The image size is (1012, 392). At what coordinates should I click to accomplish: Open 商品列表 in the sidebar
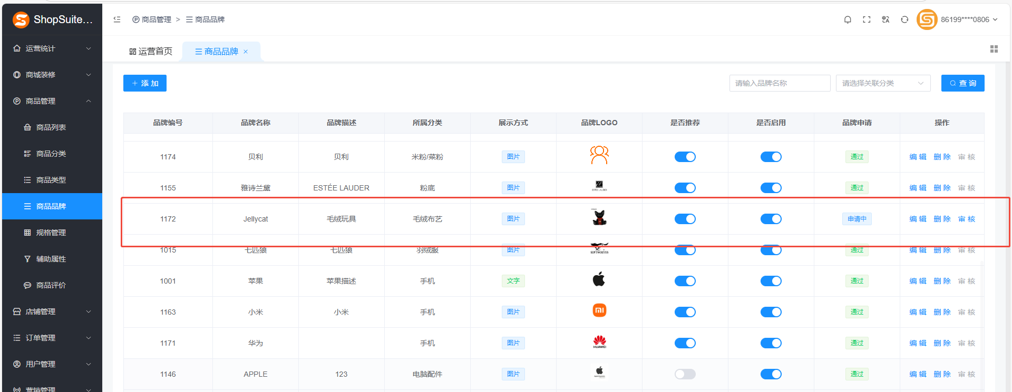click(51, 127)
